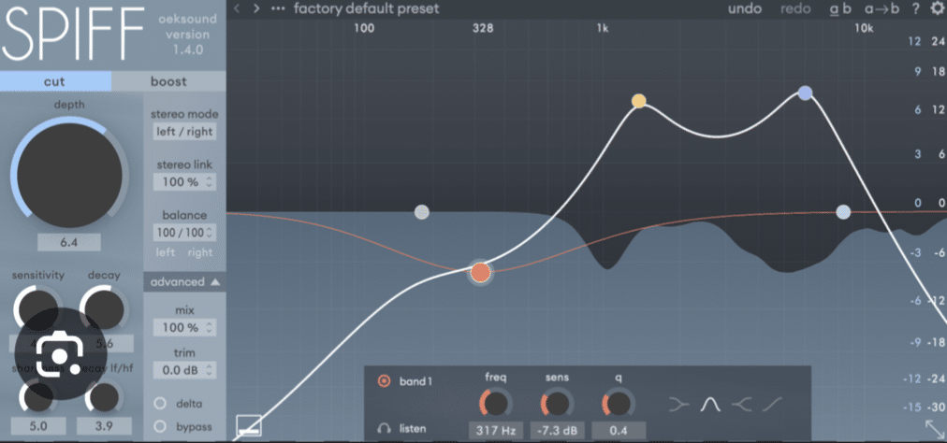This screenshot has height=443, width=947.
Task: Click the band 1 sens knob
Action: [556, 403]
